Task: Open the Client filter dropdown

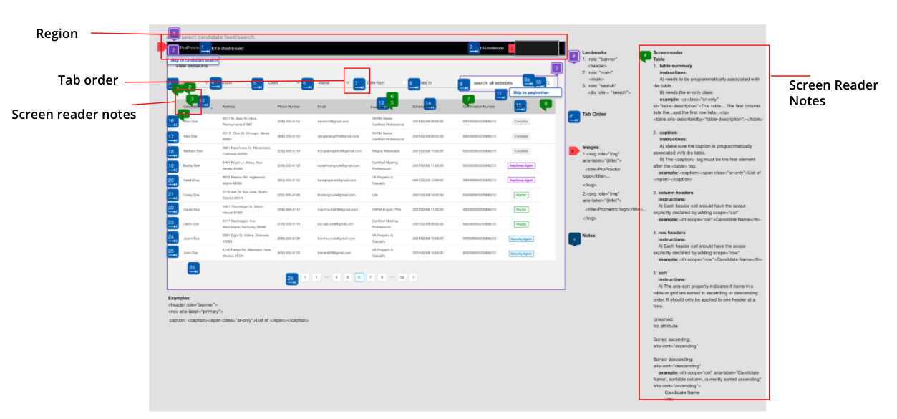Action: click(283, 82)
